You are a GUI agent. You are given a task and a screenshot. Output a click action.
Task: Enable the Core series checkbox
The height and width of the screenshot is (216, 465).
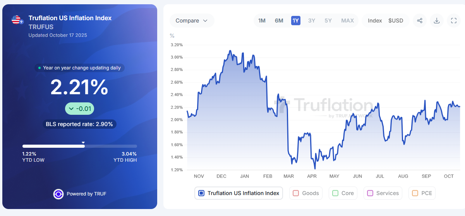pos(335,193)
